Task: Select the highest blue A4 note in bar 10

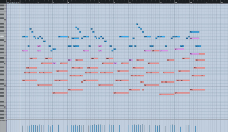Action: tap(137, 24)
